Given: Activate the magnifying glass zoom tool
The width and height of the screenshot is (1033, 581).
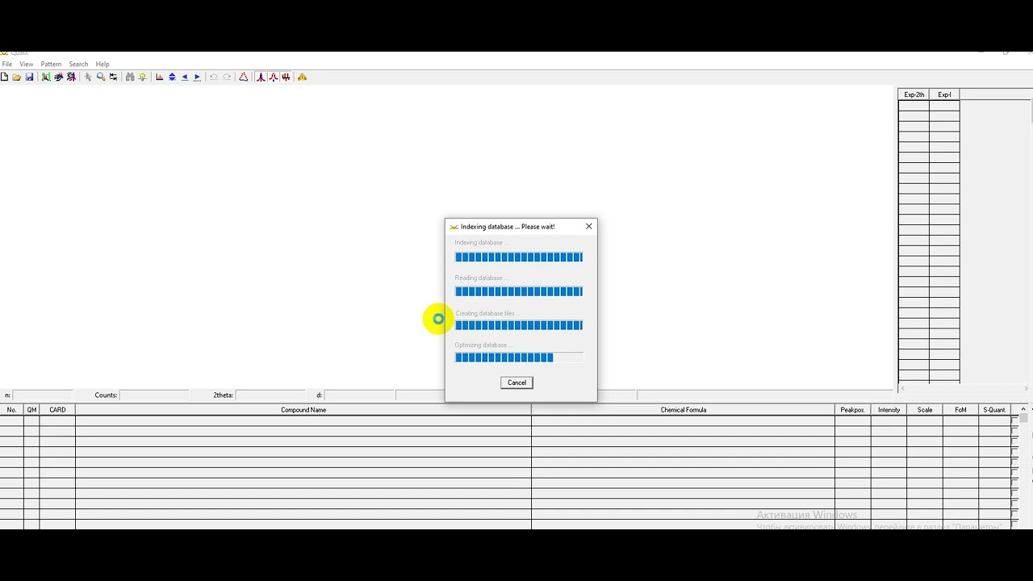Looking at the screenshot, I should coord(101,77).
